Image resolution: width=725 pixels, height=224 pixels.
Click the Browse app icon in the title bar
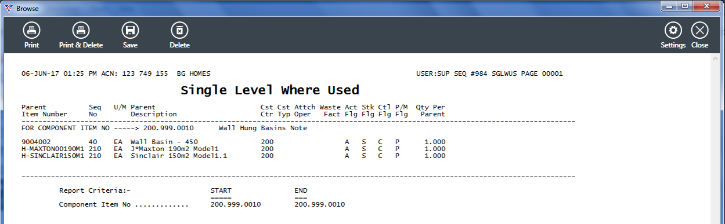click(8, 8)
